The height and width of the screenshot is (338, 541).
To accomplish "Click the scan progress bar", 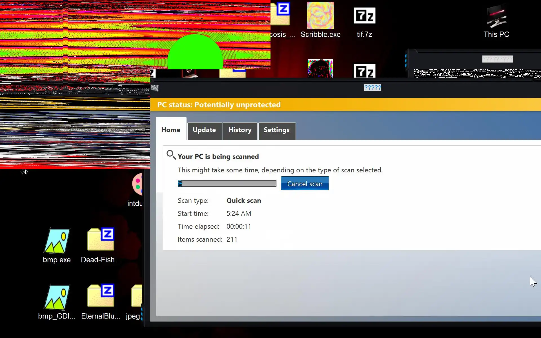I will [x=227, y=184].
